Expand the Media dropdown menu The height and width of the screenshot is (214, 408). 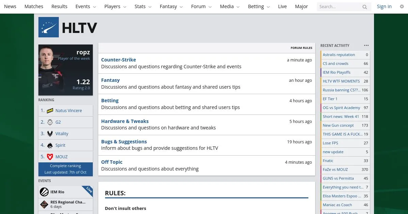tap(230, 6)
